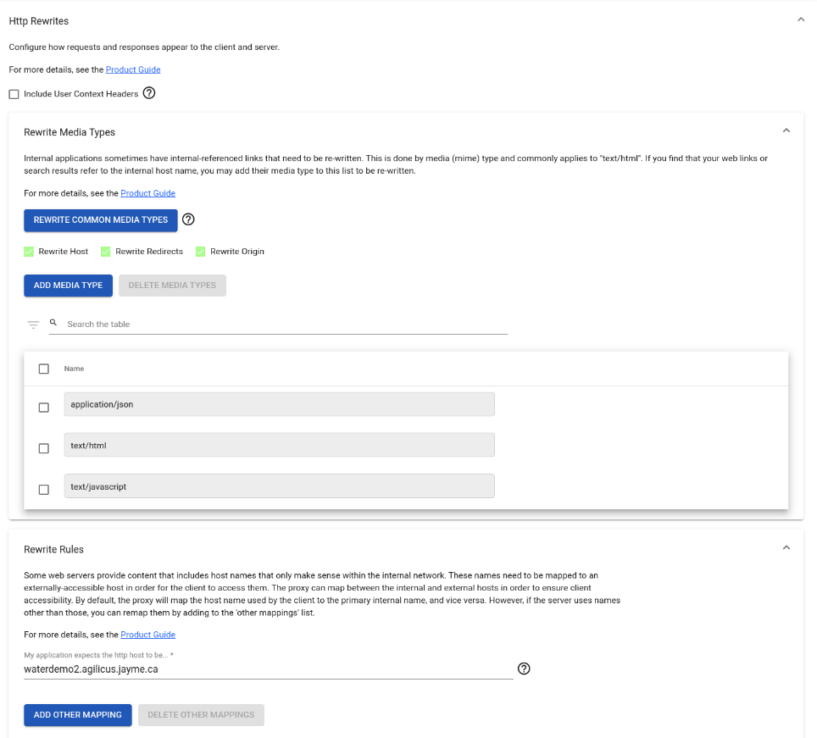Click the magnifier search icon above table
817x738 pixels.
[53, 323]
